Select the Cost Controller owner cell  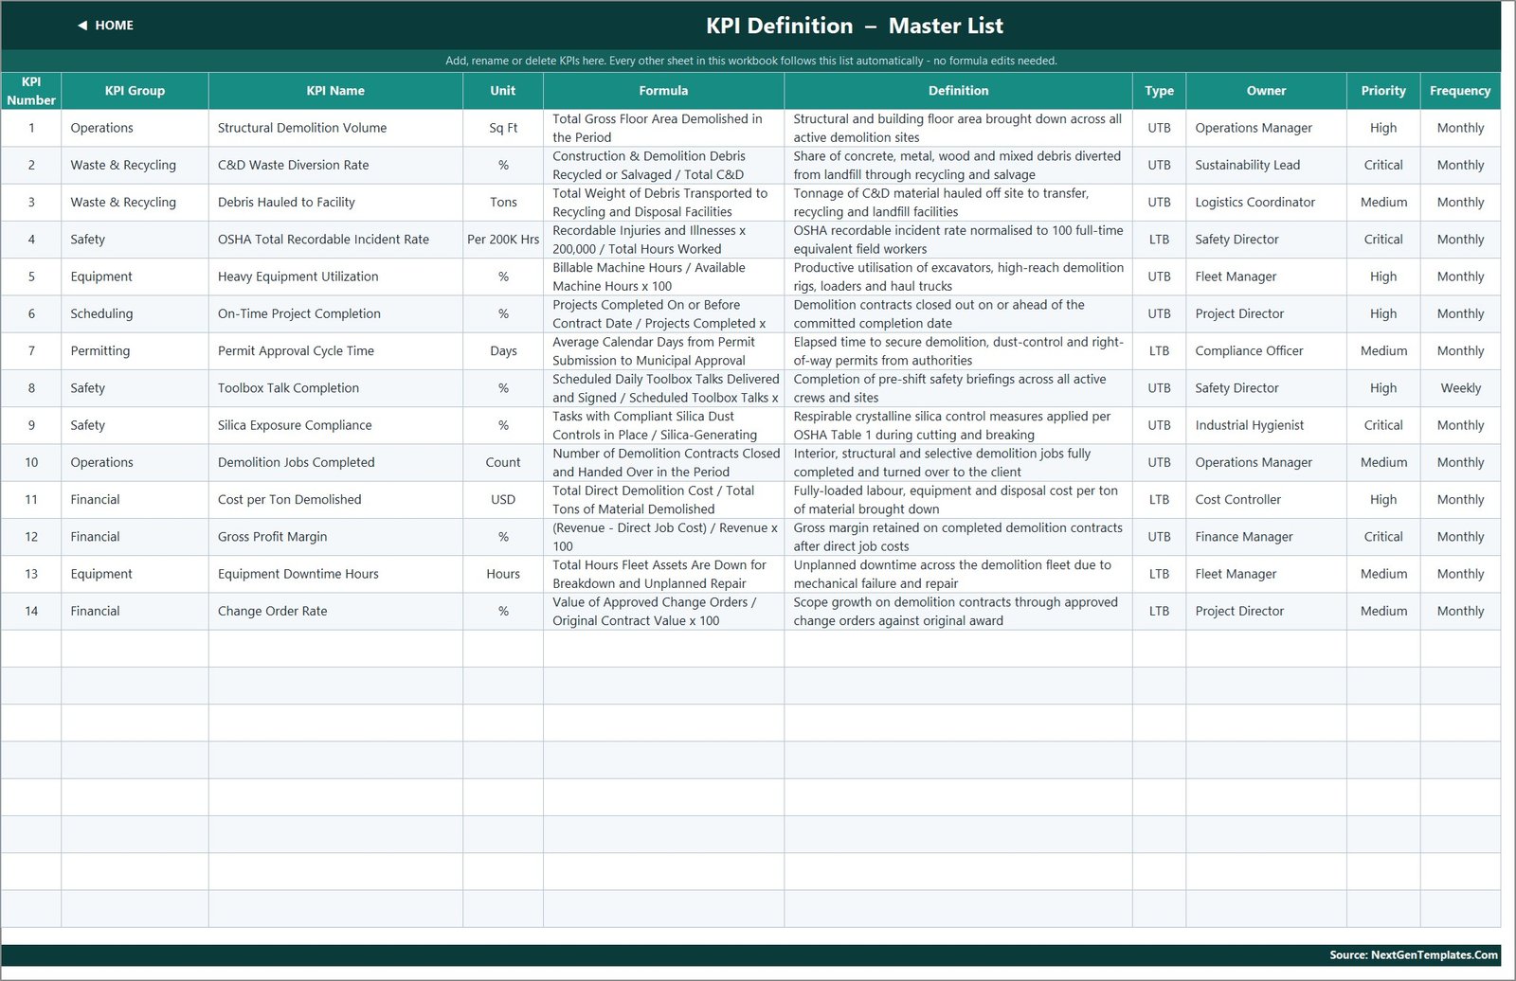click(x=1266, y=499)
